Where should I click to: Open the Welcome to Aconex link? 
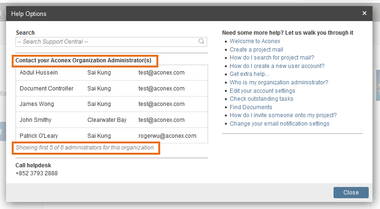click(255, 41)
